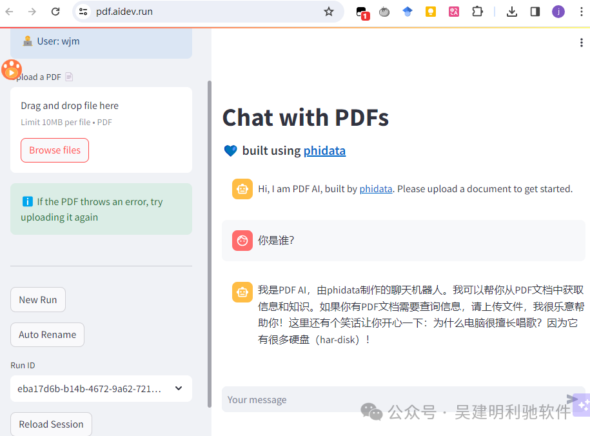The image size is (590, 436).
Task: Click the document icon beside Upload a PDF
Action: (69, 77)
